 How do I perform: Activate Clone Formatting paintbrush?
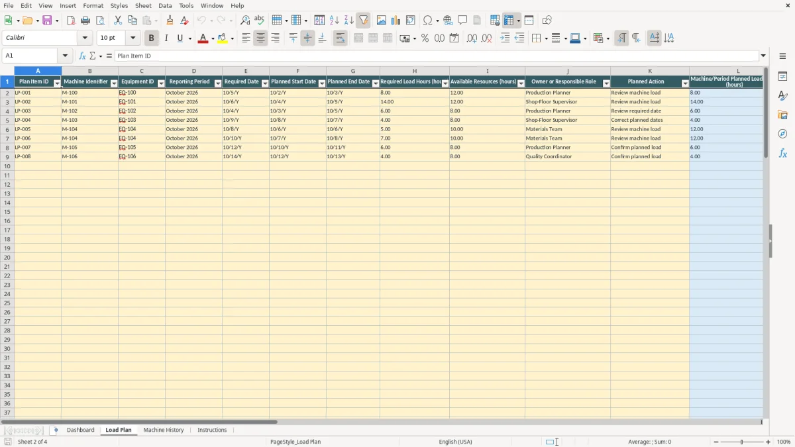click(x=170, y=20)
